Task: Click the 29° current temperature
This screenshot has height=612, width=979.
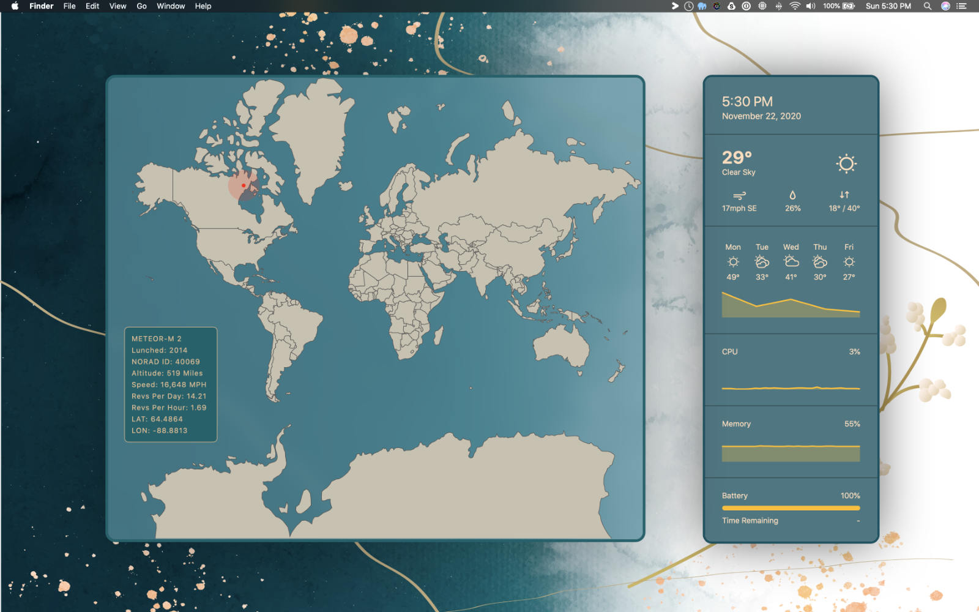Action: (737, 158)
